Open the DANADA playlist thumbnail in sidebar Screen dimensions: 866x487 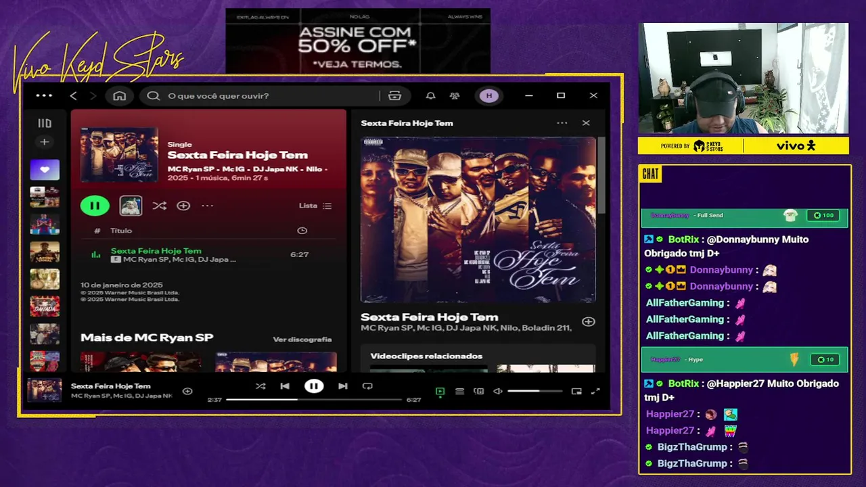click(45, 306)
